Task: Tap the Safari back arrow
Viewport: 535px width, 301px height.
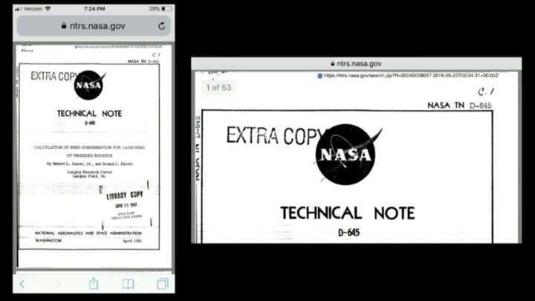Action: click(x=22, y=284)
